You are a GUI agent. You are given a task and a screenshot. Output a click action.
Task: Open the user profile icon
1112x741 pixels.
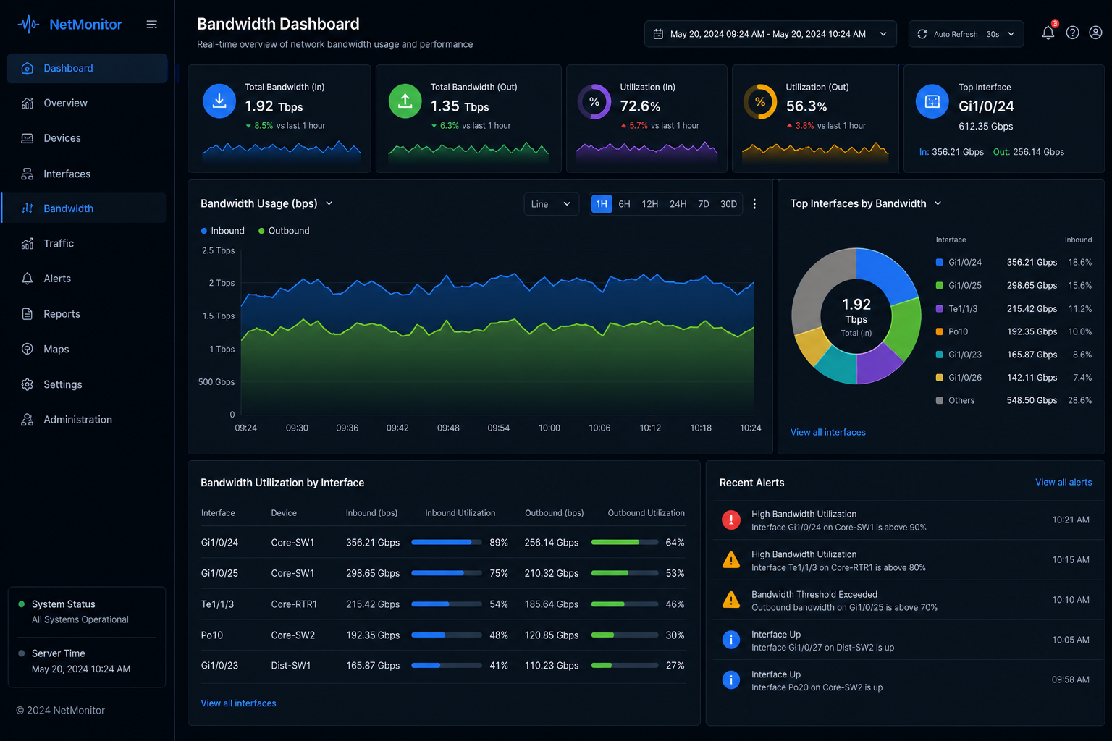[1096, 33]
